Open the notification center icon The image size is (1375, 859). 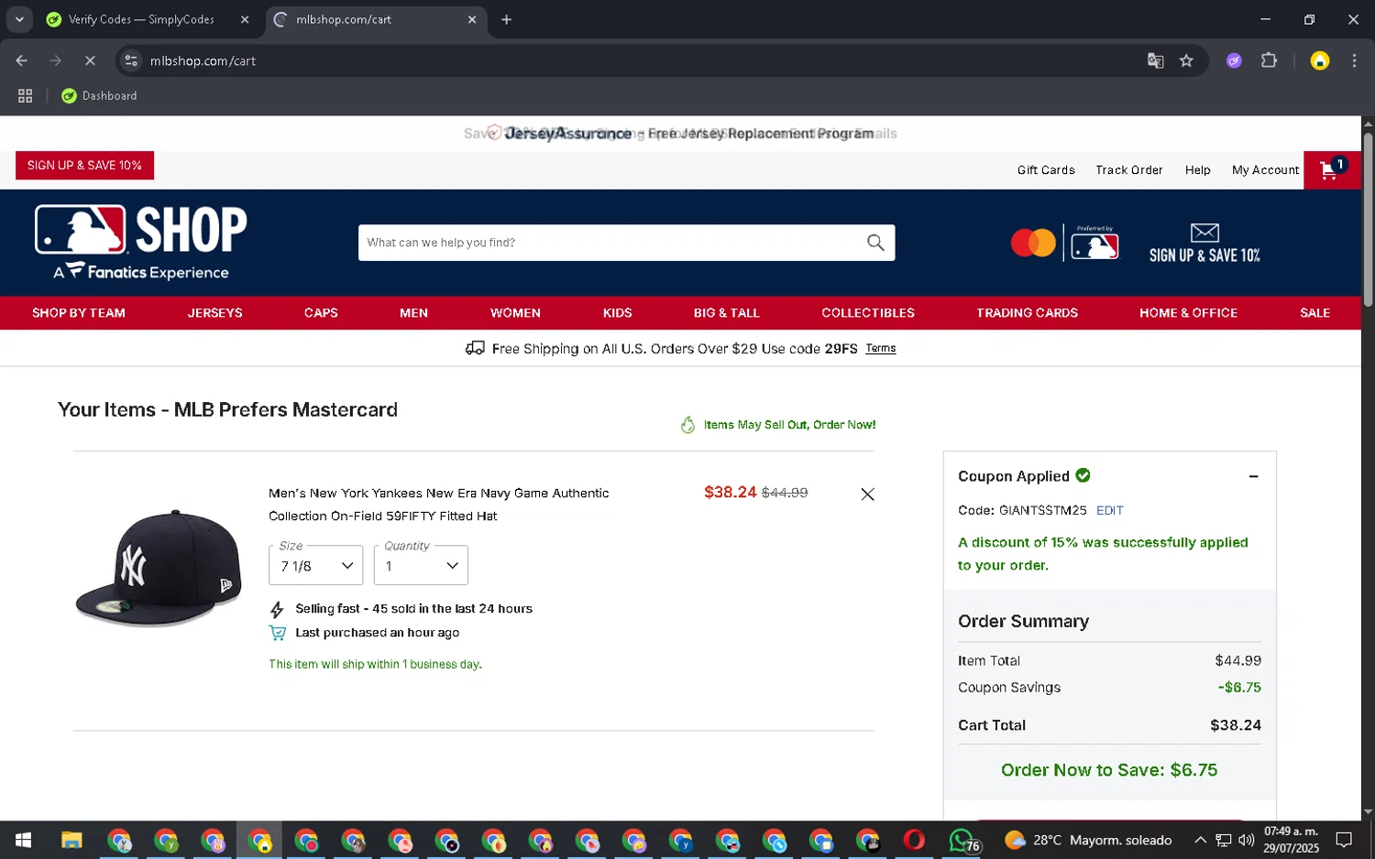(x=1344, y=840)
